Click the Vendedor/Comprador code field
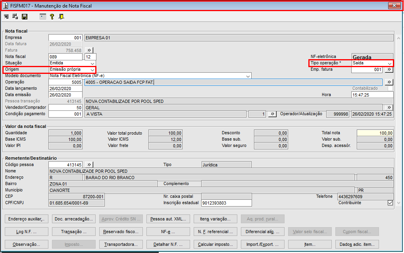The image size is (404, 253). point(65,108)
